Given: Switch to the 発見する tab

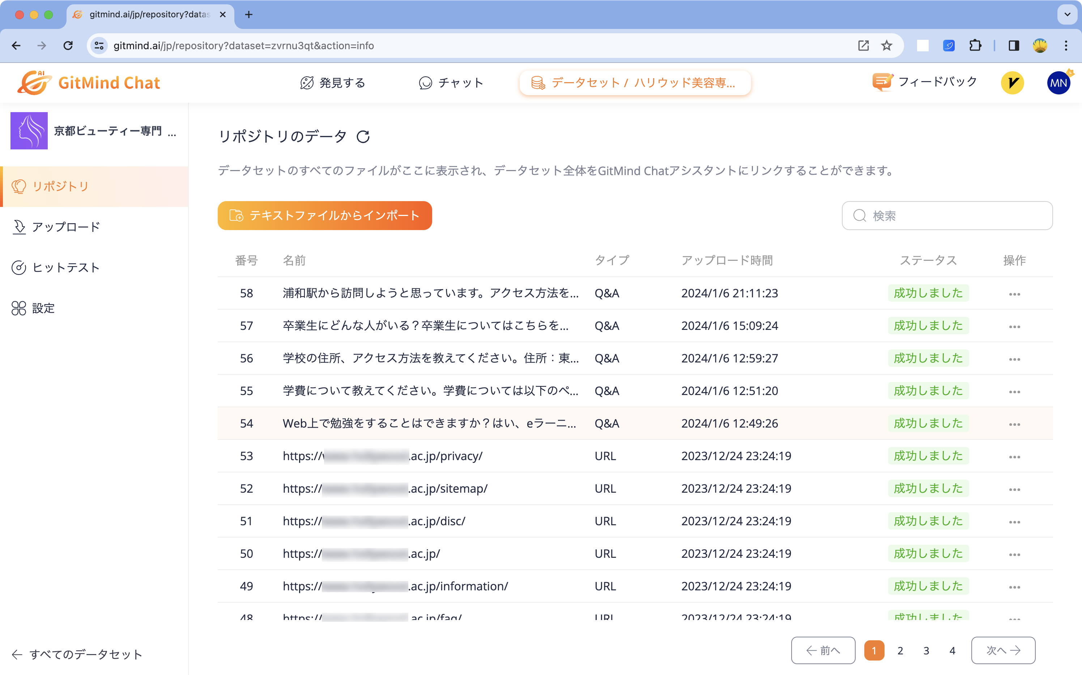Looking at the screenshot, I should [333, 82].
